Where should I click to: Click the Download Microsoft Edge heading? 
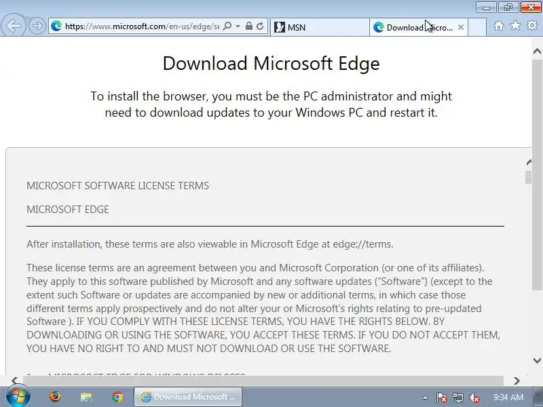[x=271, y=64]
